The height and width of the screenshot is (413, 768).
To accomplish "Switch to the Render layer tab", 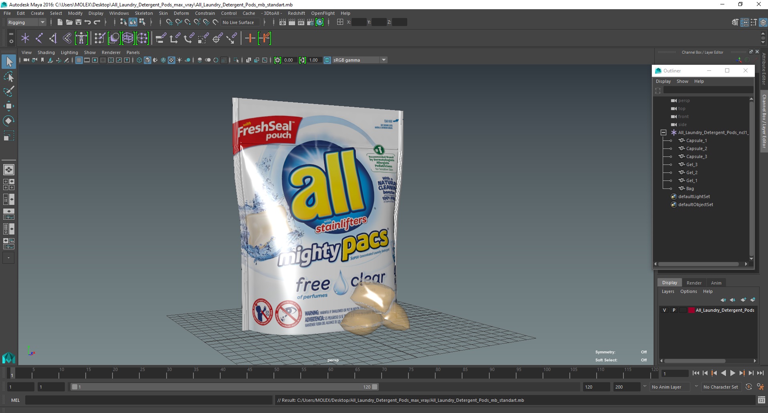I will 694,283.
